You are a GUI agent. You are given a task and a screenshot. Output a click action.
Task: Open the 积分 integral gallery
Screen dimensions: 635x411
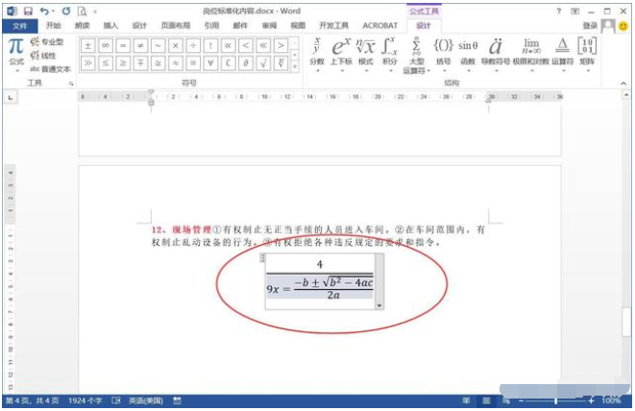click(x=390, y=52)
